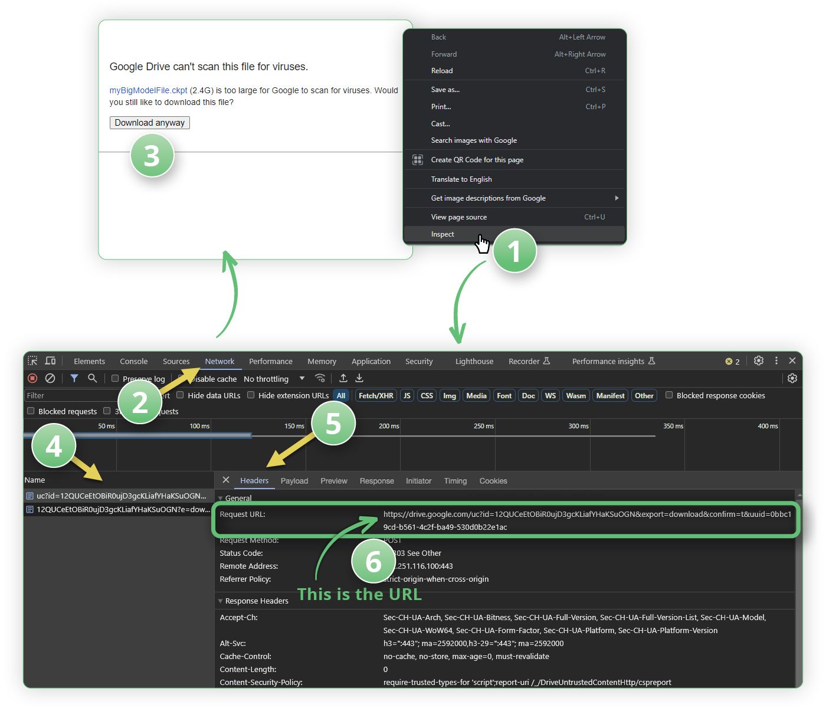Click the inspect element picker icon
This screenshot has height=708, width=826.
tap(32, 360)
